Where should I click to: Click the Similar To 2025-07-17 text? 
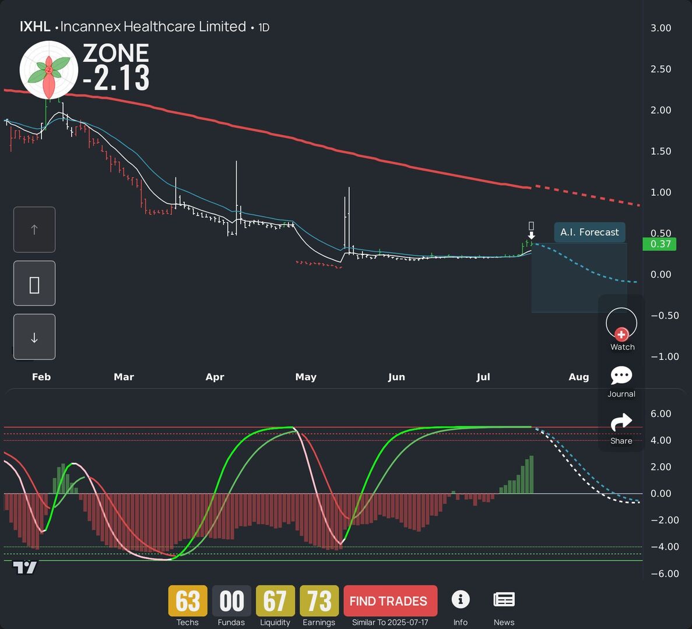pos(390,623)
